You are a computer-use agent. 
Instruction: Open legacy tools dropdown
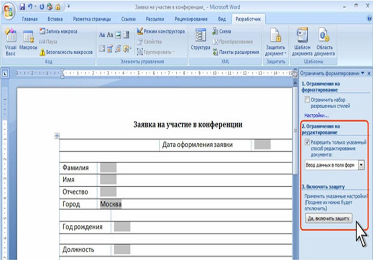pos(127,49)
